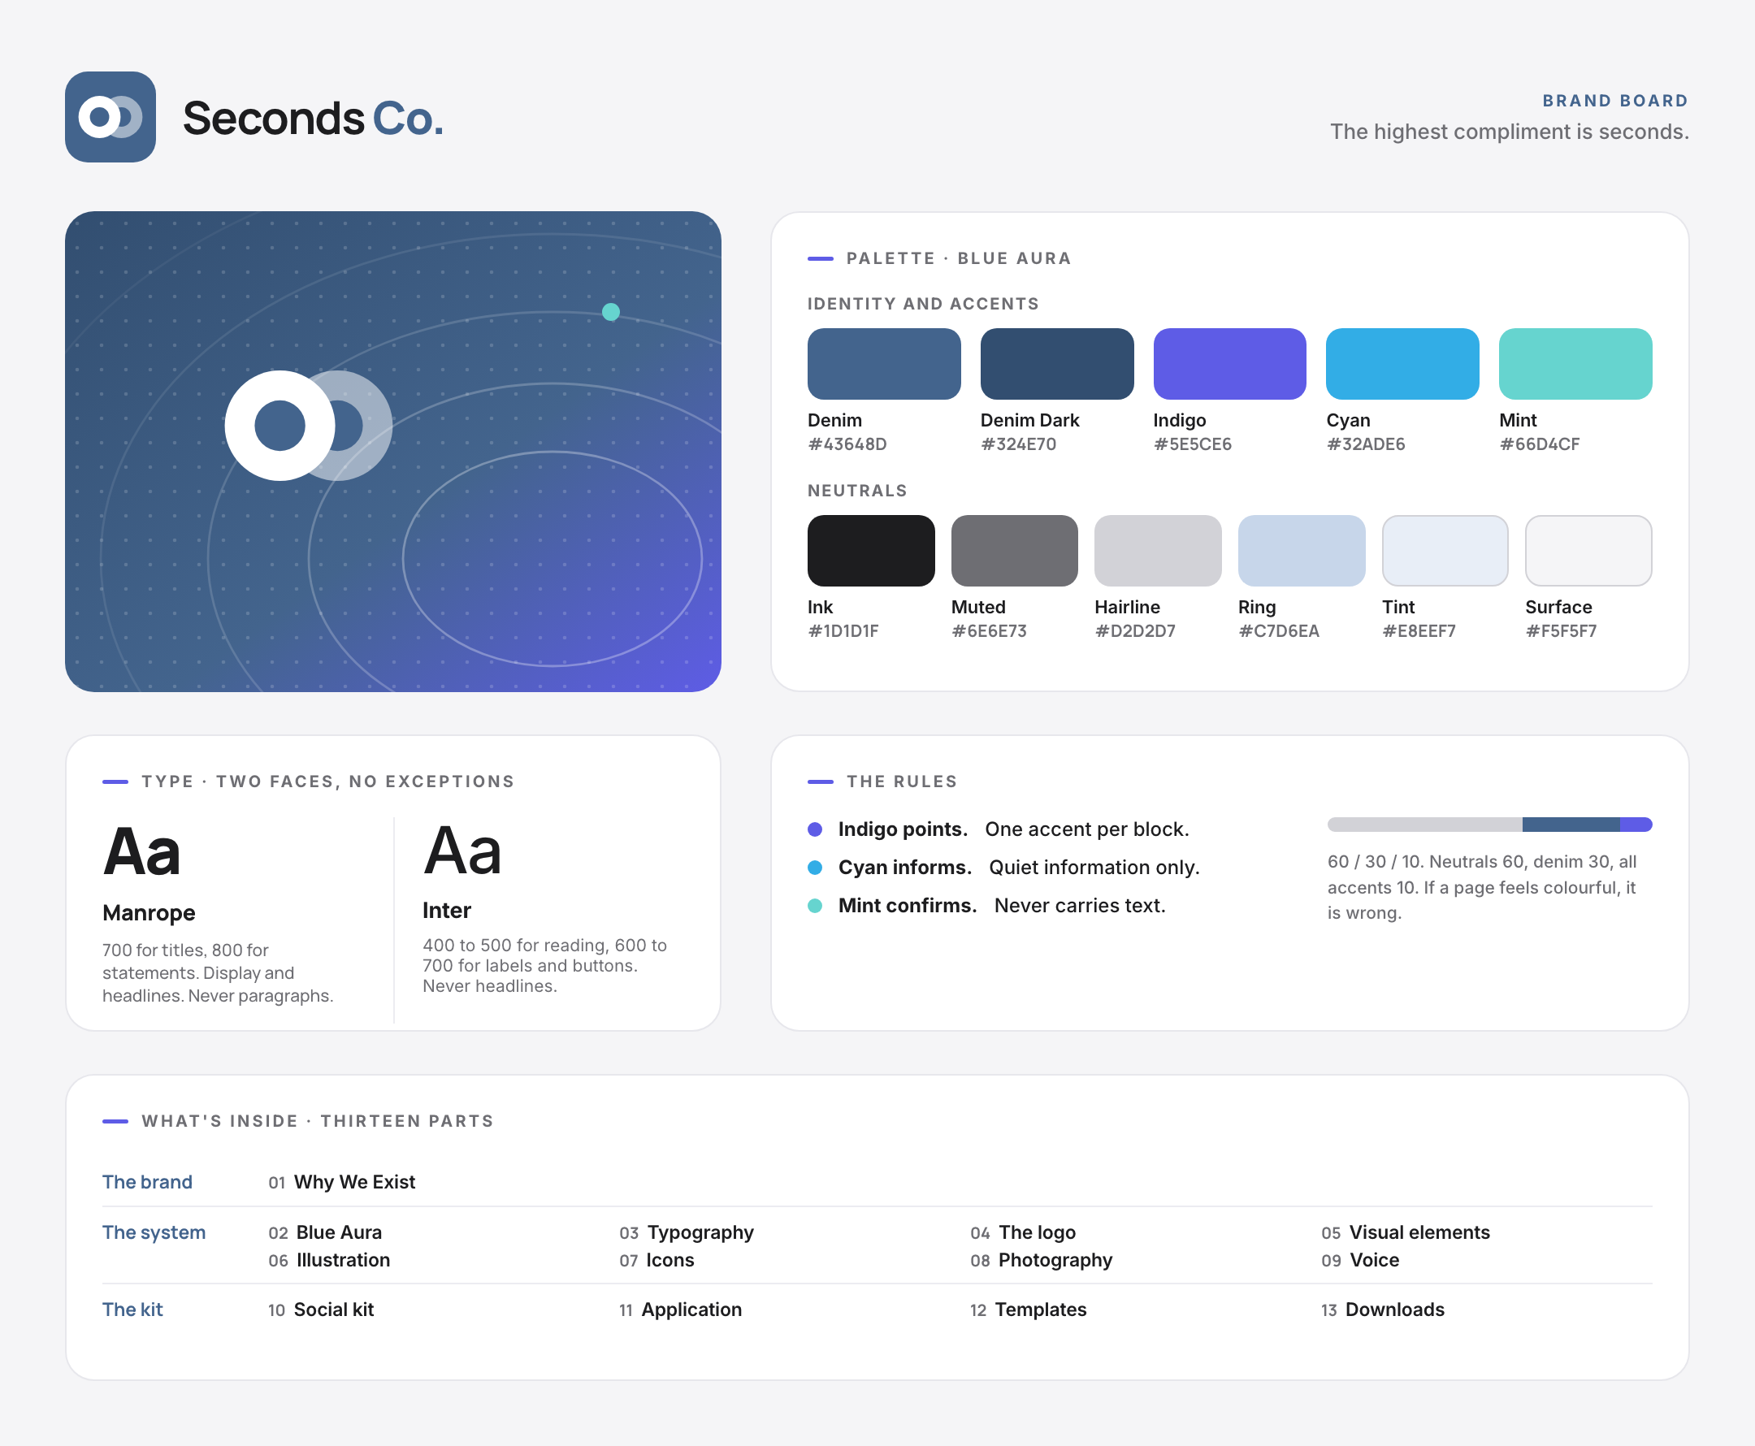
Task: Click the 'Never carries text.' text
Action: pyautogui.click(x=1081, y=906)
